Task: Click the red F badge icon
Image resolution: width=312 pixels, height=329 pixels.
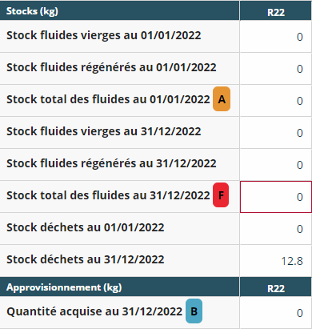Action: pyautogui.click(x=221, y=195)
